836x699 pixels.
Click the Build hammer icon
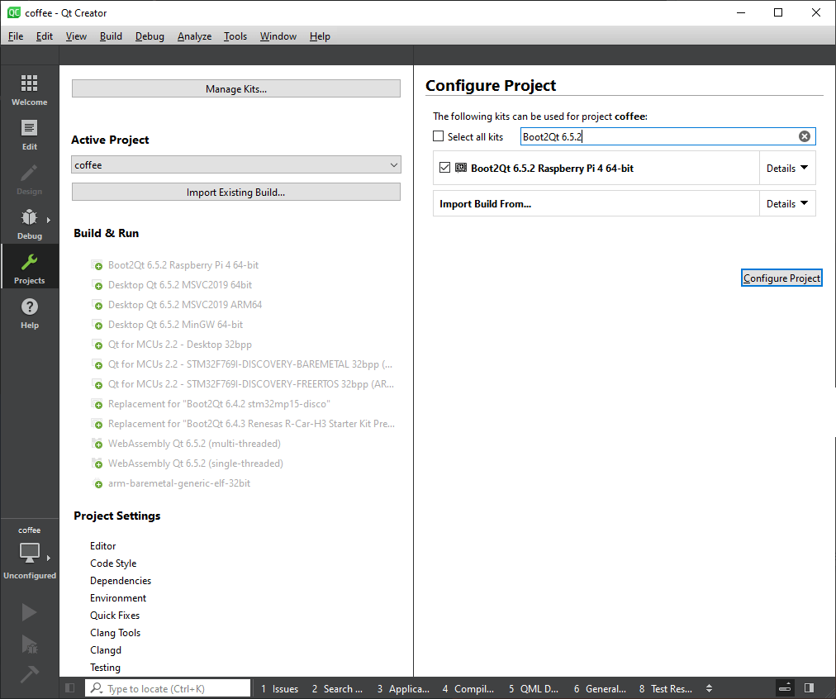click(x=29, y=674)
